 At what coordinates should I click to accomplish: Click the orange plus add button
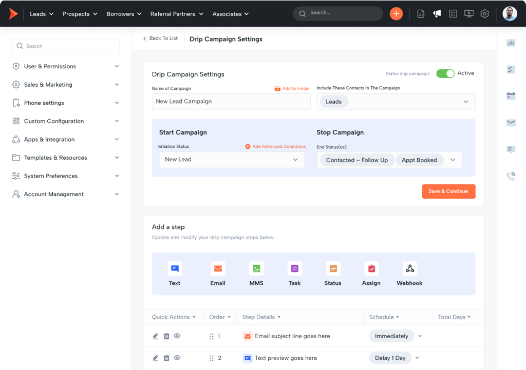coord(396,14)
